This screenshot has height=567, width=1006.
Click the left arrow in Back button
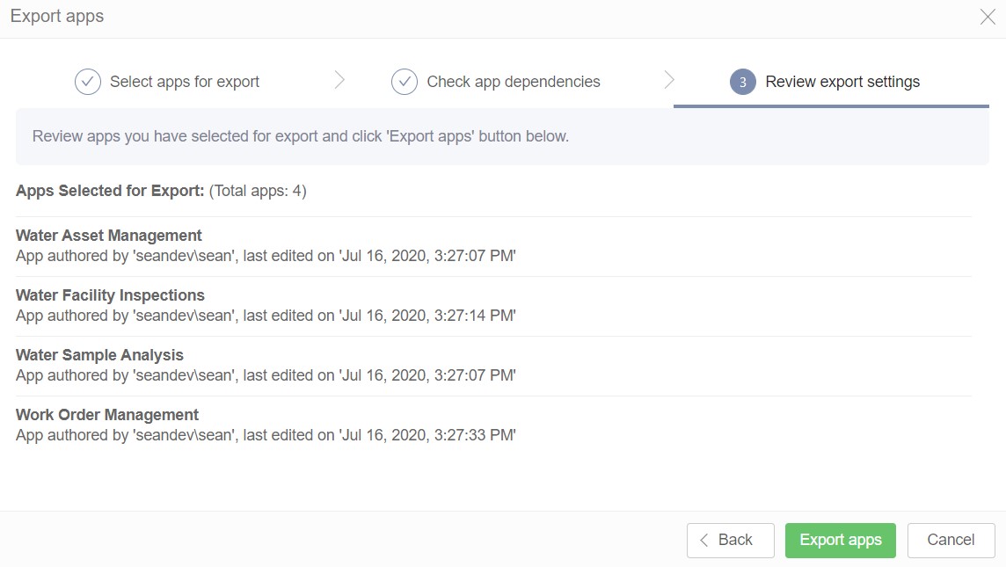coord(704,541)
